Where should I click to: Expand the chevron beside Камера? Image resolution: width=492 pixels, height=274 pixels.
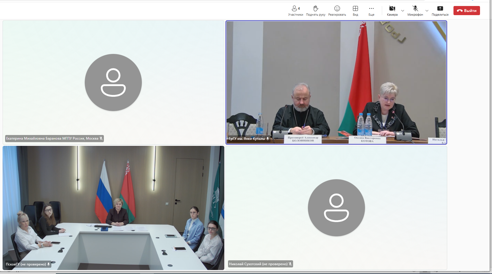pyautogui.click(x=403, y=11)
